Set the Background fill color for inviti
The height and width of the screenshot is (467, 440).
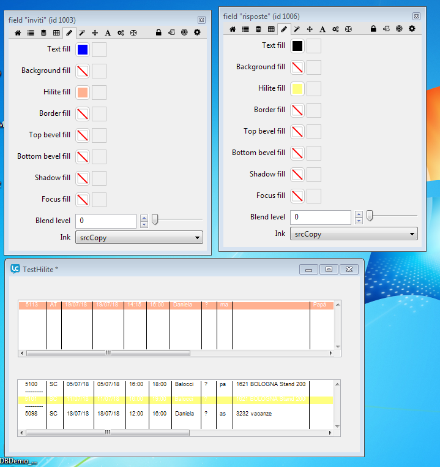pyautogui.click(x=83, y=71)
